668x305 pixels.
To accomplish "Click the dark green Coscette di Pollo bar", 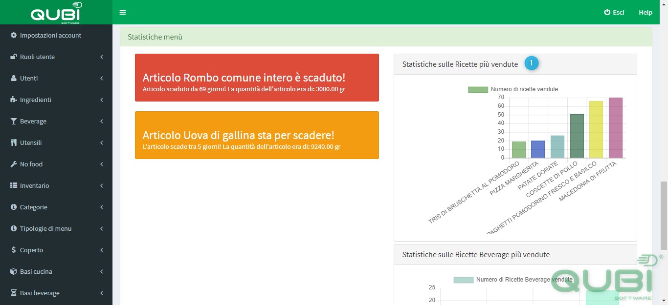I will coord(577,136).
